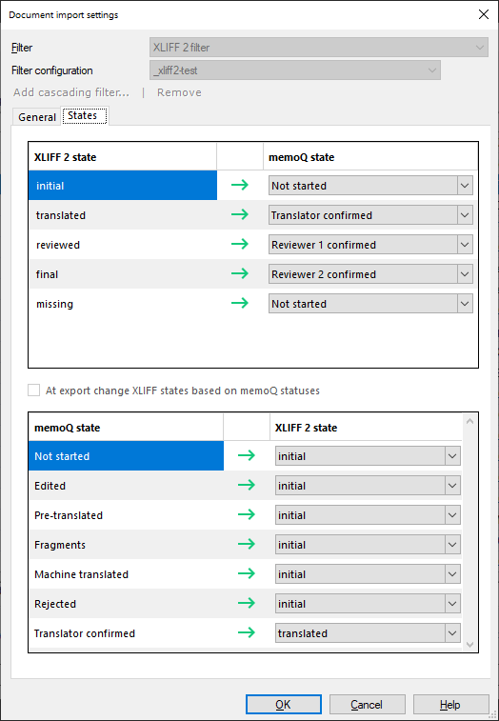Enable At export change XLIFF states checkbox
The height and width of the screenshot is (721, 499).
pyautogui.click(x=33, y=391)
